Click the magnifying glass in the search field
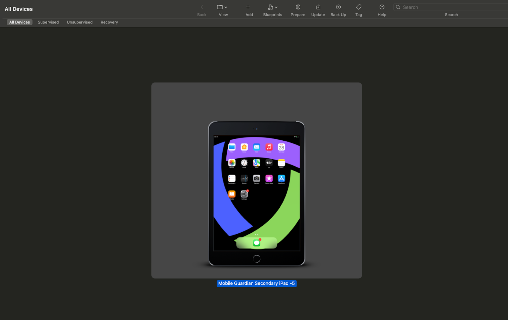The image size is (508, 320). coord(398,7)
